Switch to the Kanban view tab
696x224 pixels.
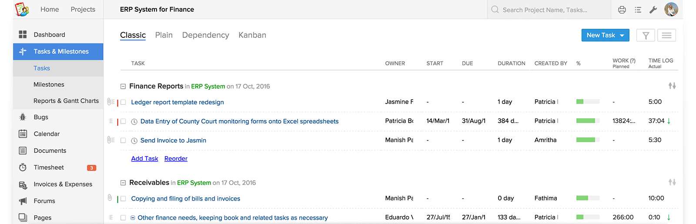tap(252, 35)
